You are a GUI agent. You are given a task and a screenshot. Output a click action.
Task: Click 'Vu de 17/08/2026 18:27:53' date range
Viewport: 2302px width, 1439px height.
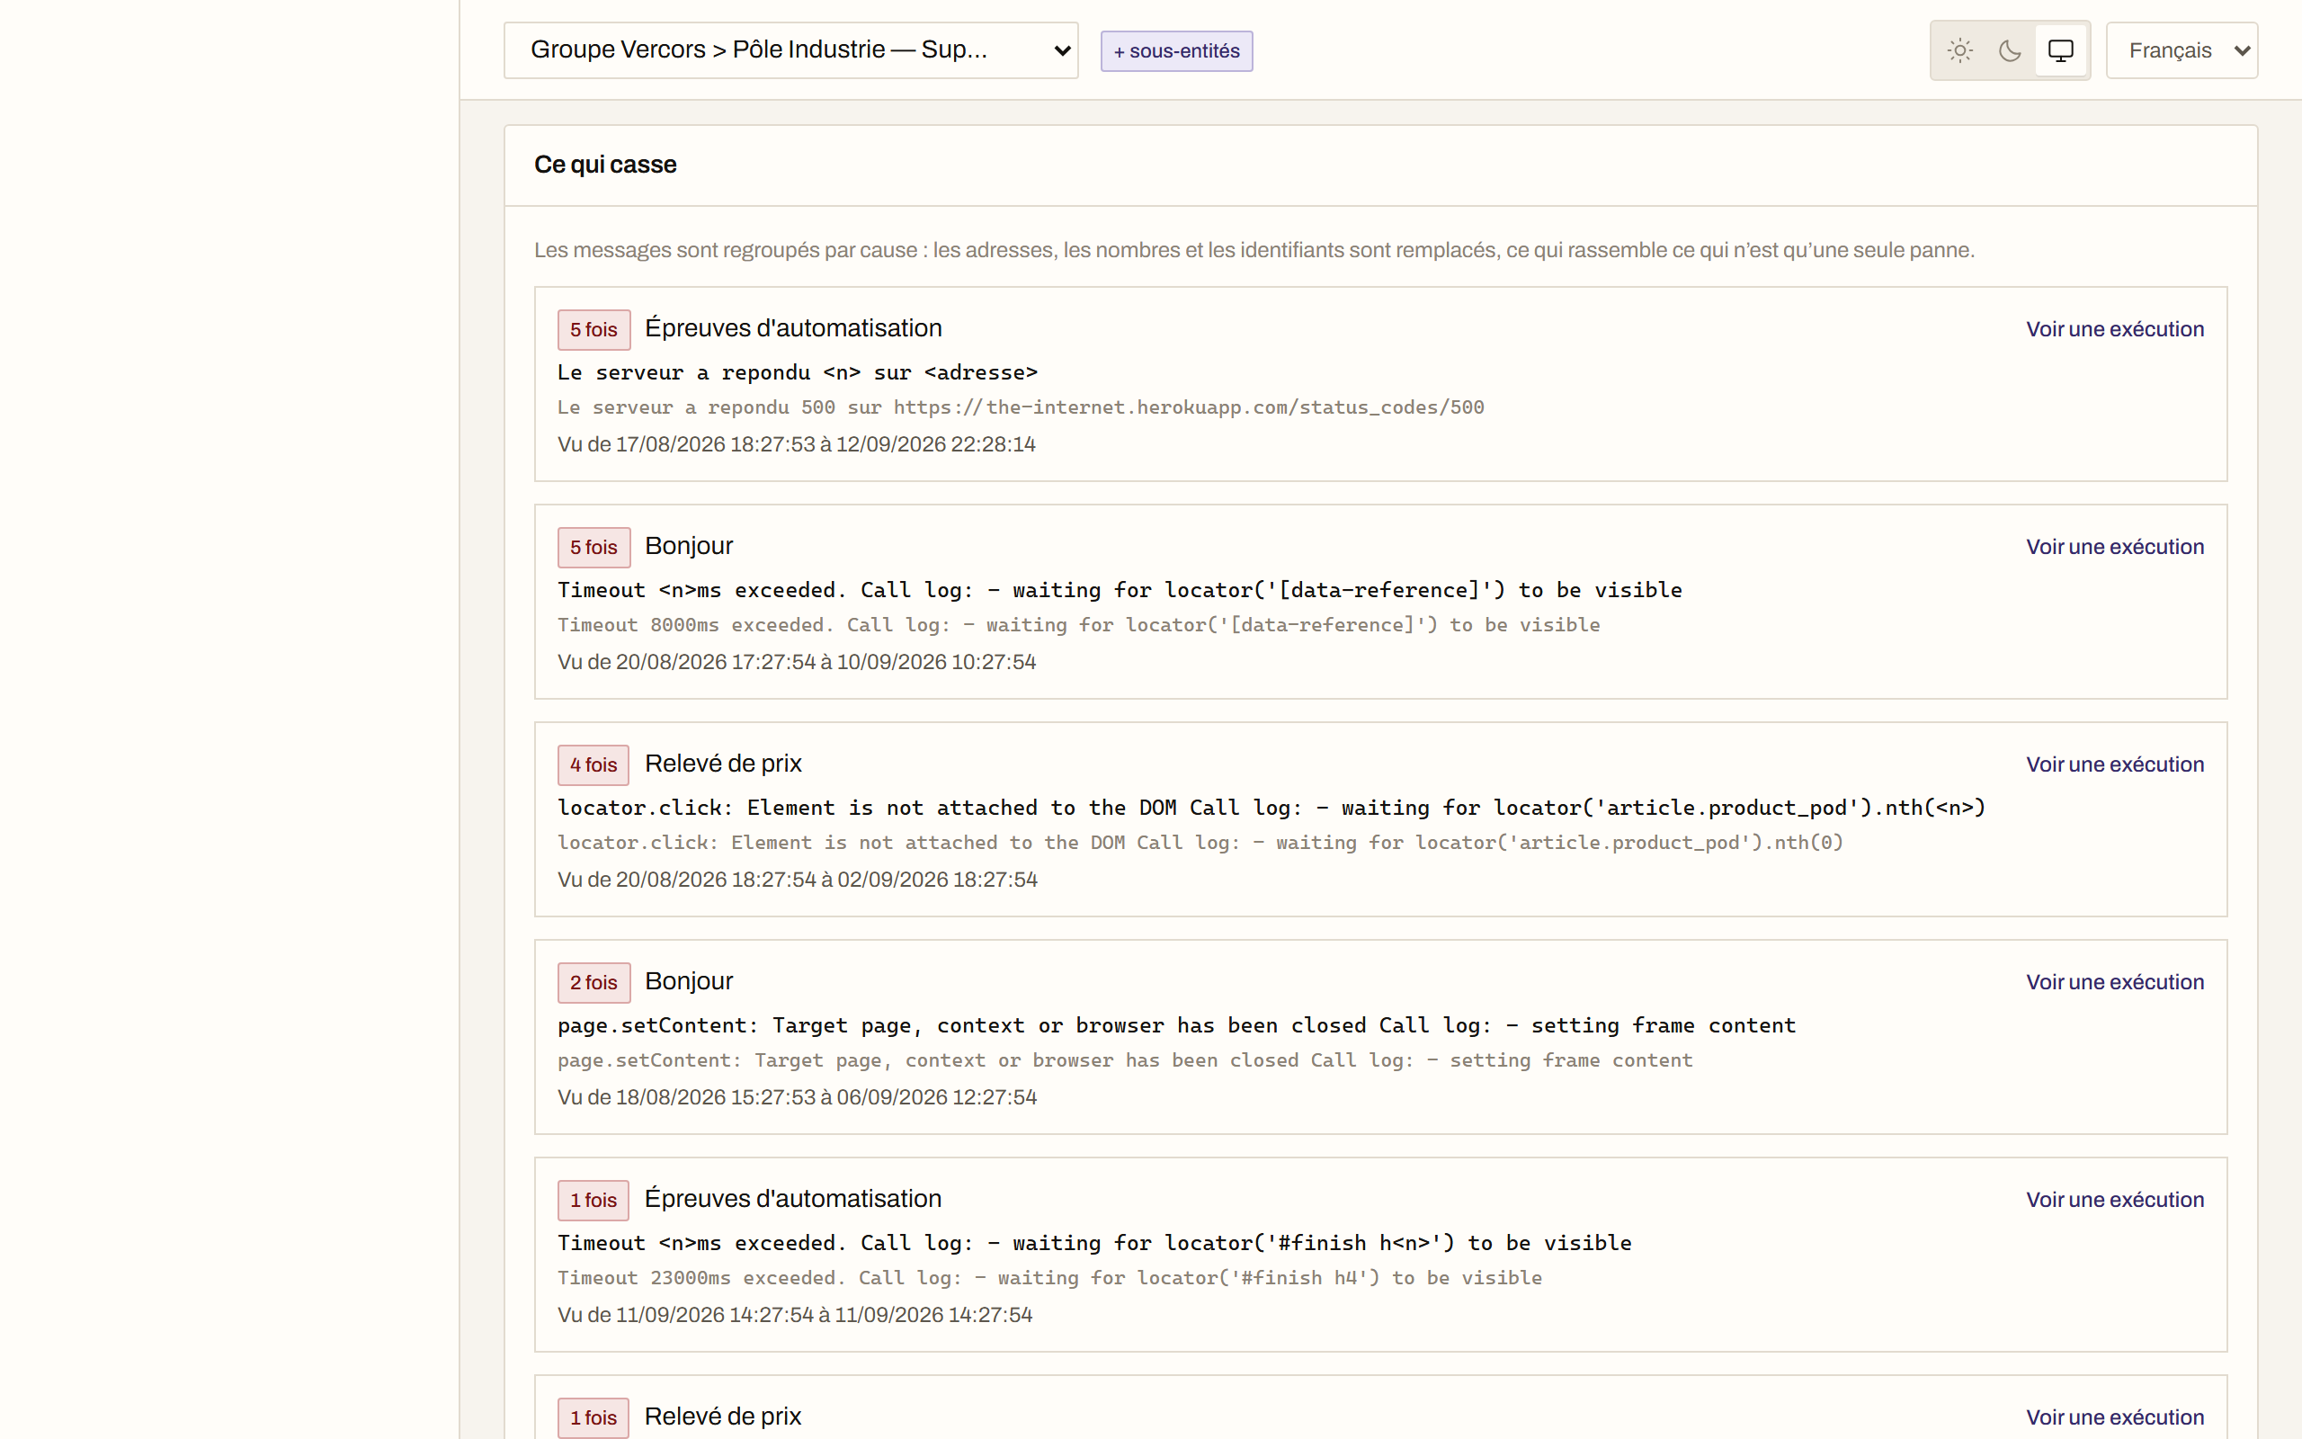click(x=796, y=444)
